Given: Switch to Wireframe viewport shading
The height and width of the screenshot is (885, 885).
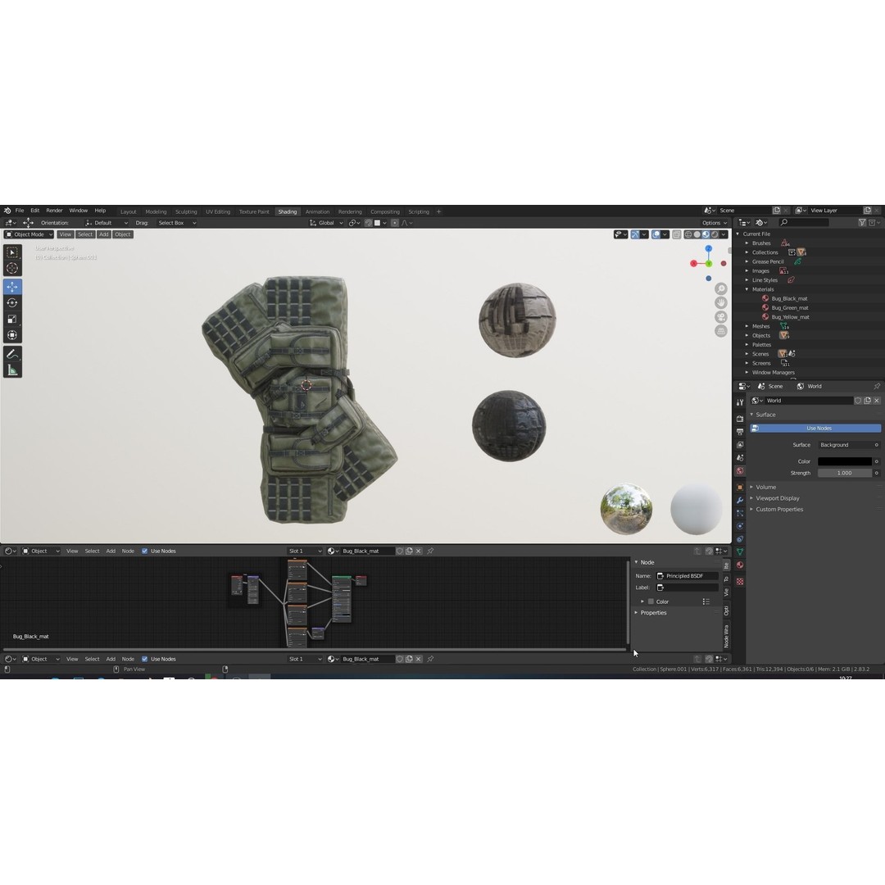Looking at the screenshot, I should coord(688,234).
